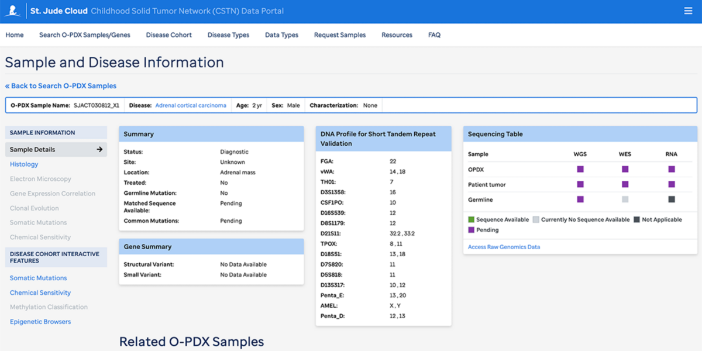Screen dimensions: 702x351
Task: Click Access Raw Genomics Data link
Action: (x=504, y=247)
